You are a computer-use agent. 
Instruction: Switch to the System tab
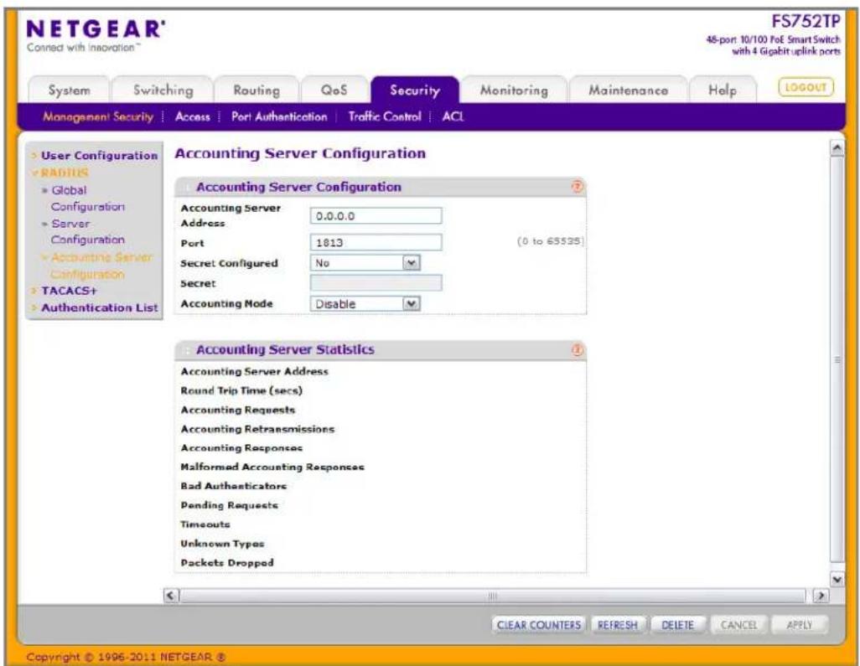pos(69,90)
